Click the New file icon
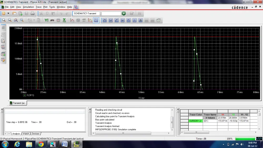Image resolution: width=263 pixels, height=148 pixels. click(x=4, y=13)
